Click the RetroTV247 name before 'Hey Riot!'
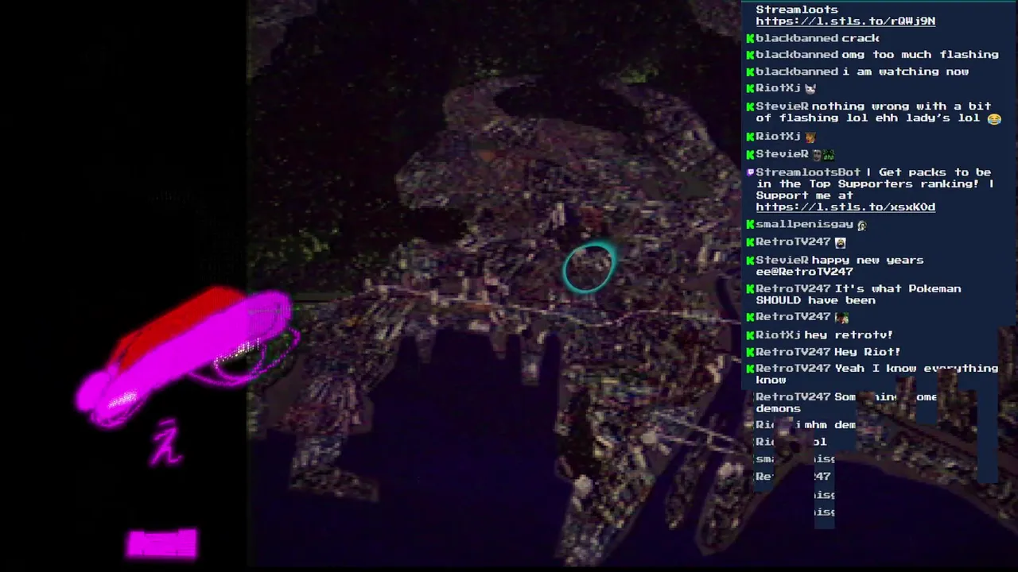The image size is (1018, 572). click(x=793, y=352)
